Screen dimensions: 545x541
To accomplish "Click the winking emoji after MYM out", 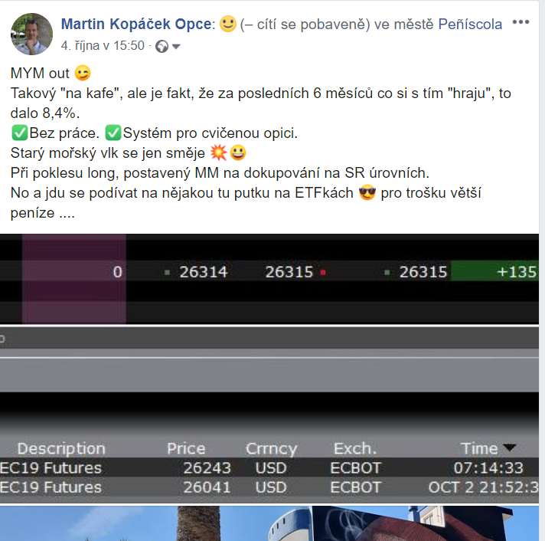I will coord(83,73).
